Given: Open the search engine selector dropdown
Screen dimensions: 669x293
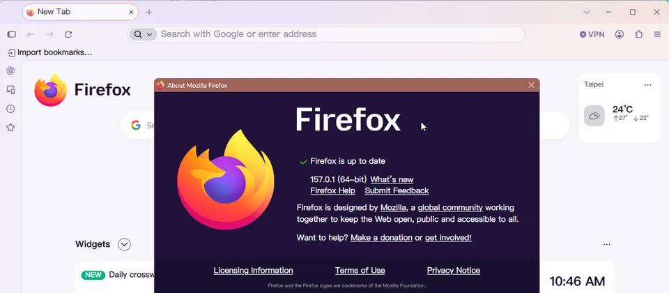Looking at the screenshot, I should (143, 34).
